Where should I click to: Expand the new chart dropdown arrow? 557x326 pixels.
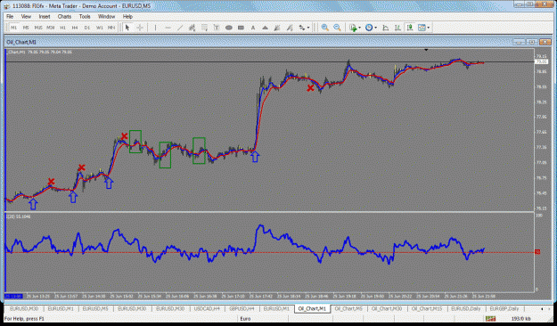point(359,28)
